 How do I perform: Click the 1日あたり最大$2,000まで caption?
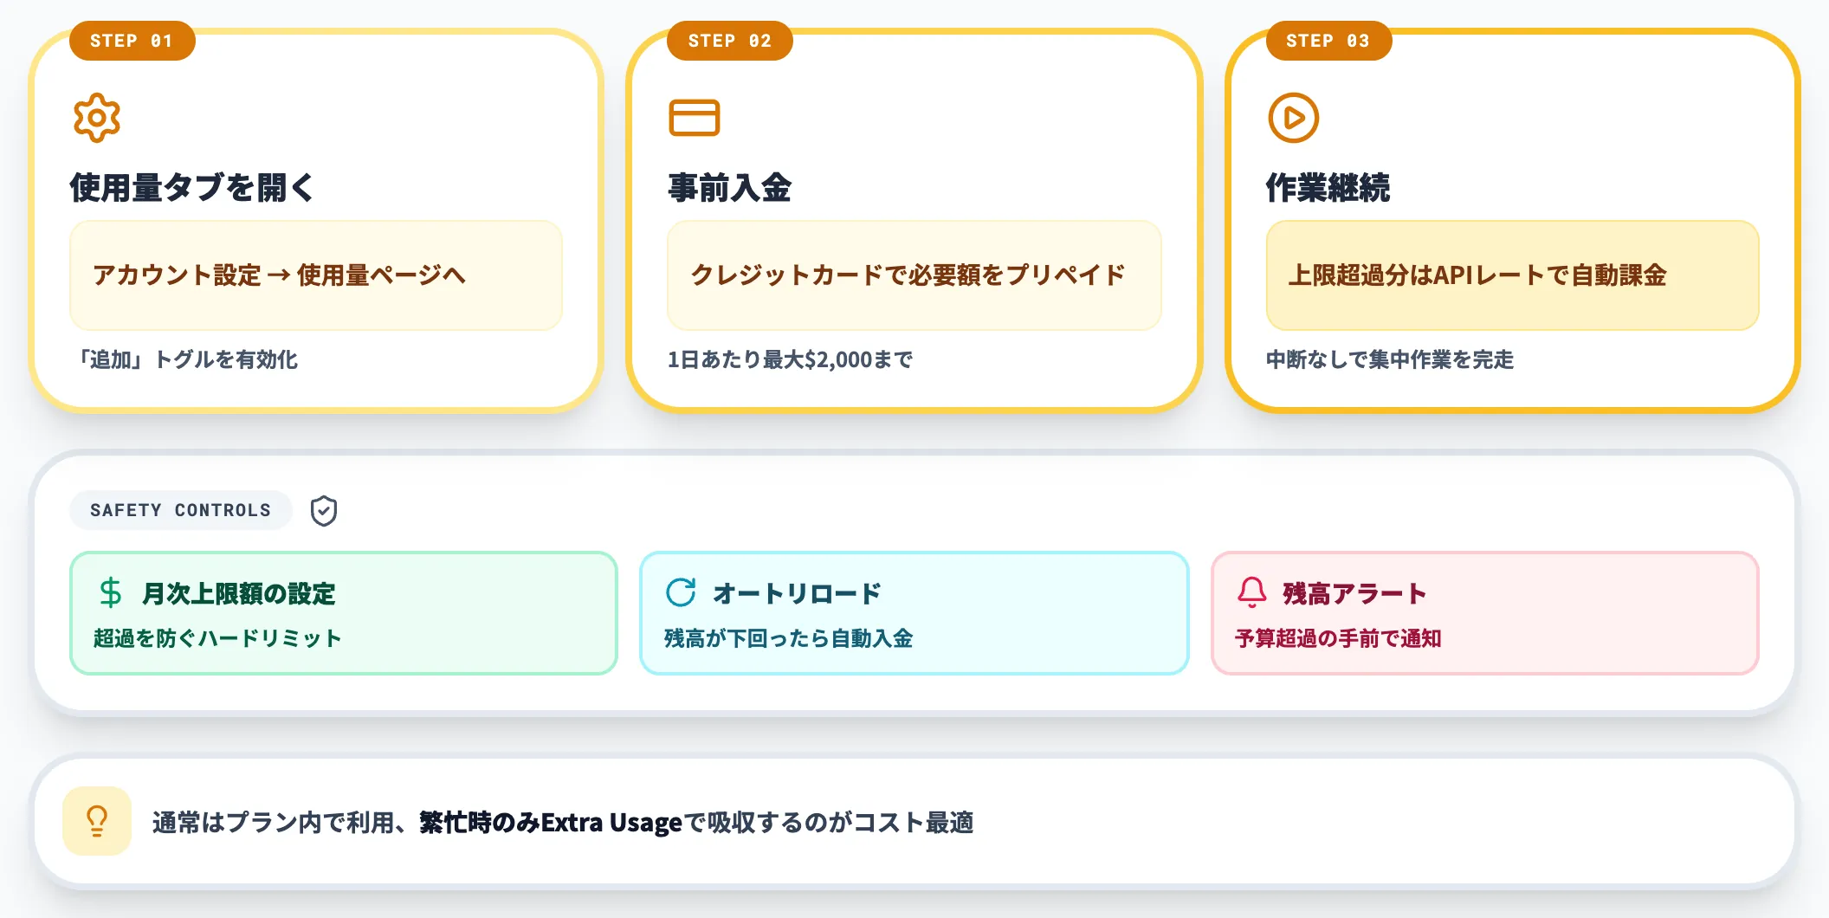790,359
